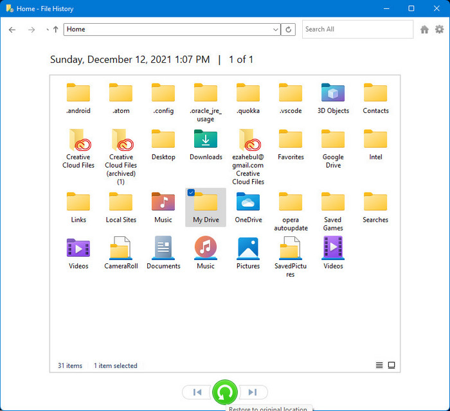Close the File History window
The height and width of the screenshot is (411, 450).
pos(437,8)
